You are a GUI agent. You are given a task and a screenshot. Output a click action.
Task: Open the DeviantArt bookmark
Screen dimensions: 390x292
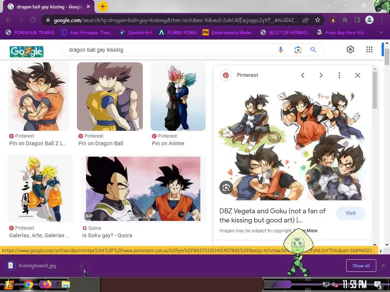[136, 33]
